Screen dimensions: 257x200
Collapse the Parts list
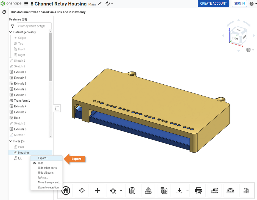[10, 141]
